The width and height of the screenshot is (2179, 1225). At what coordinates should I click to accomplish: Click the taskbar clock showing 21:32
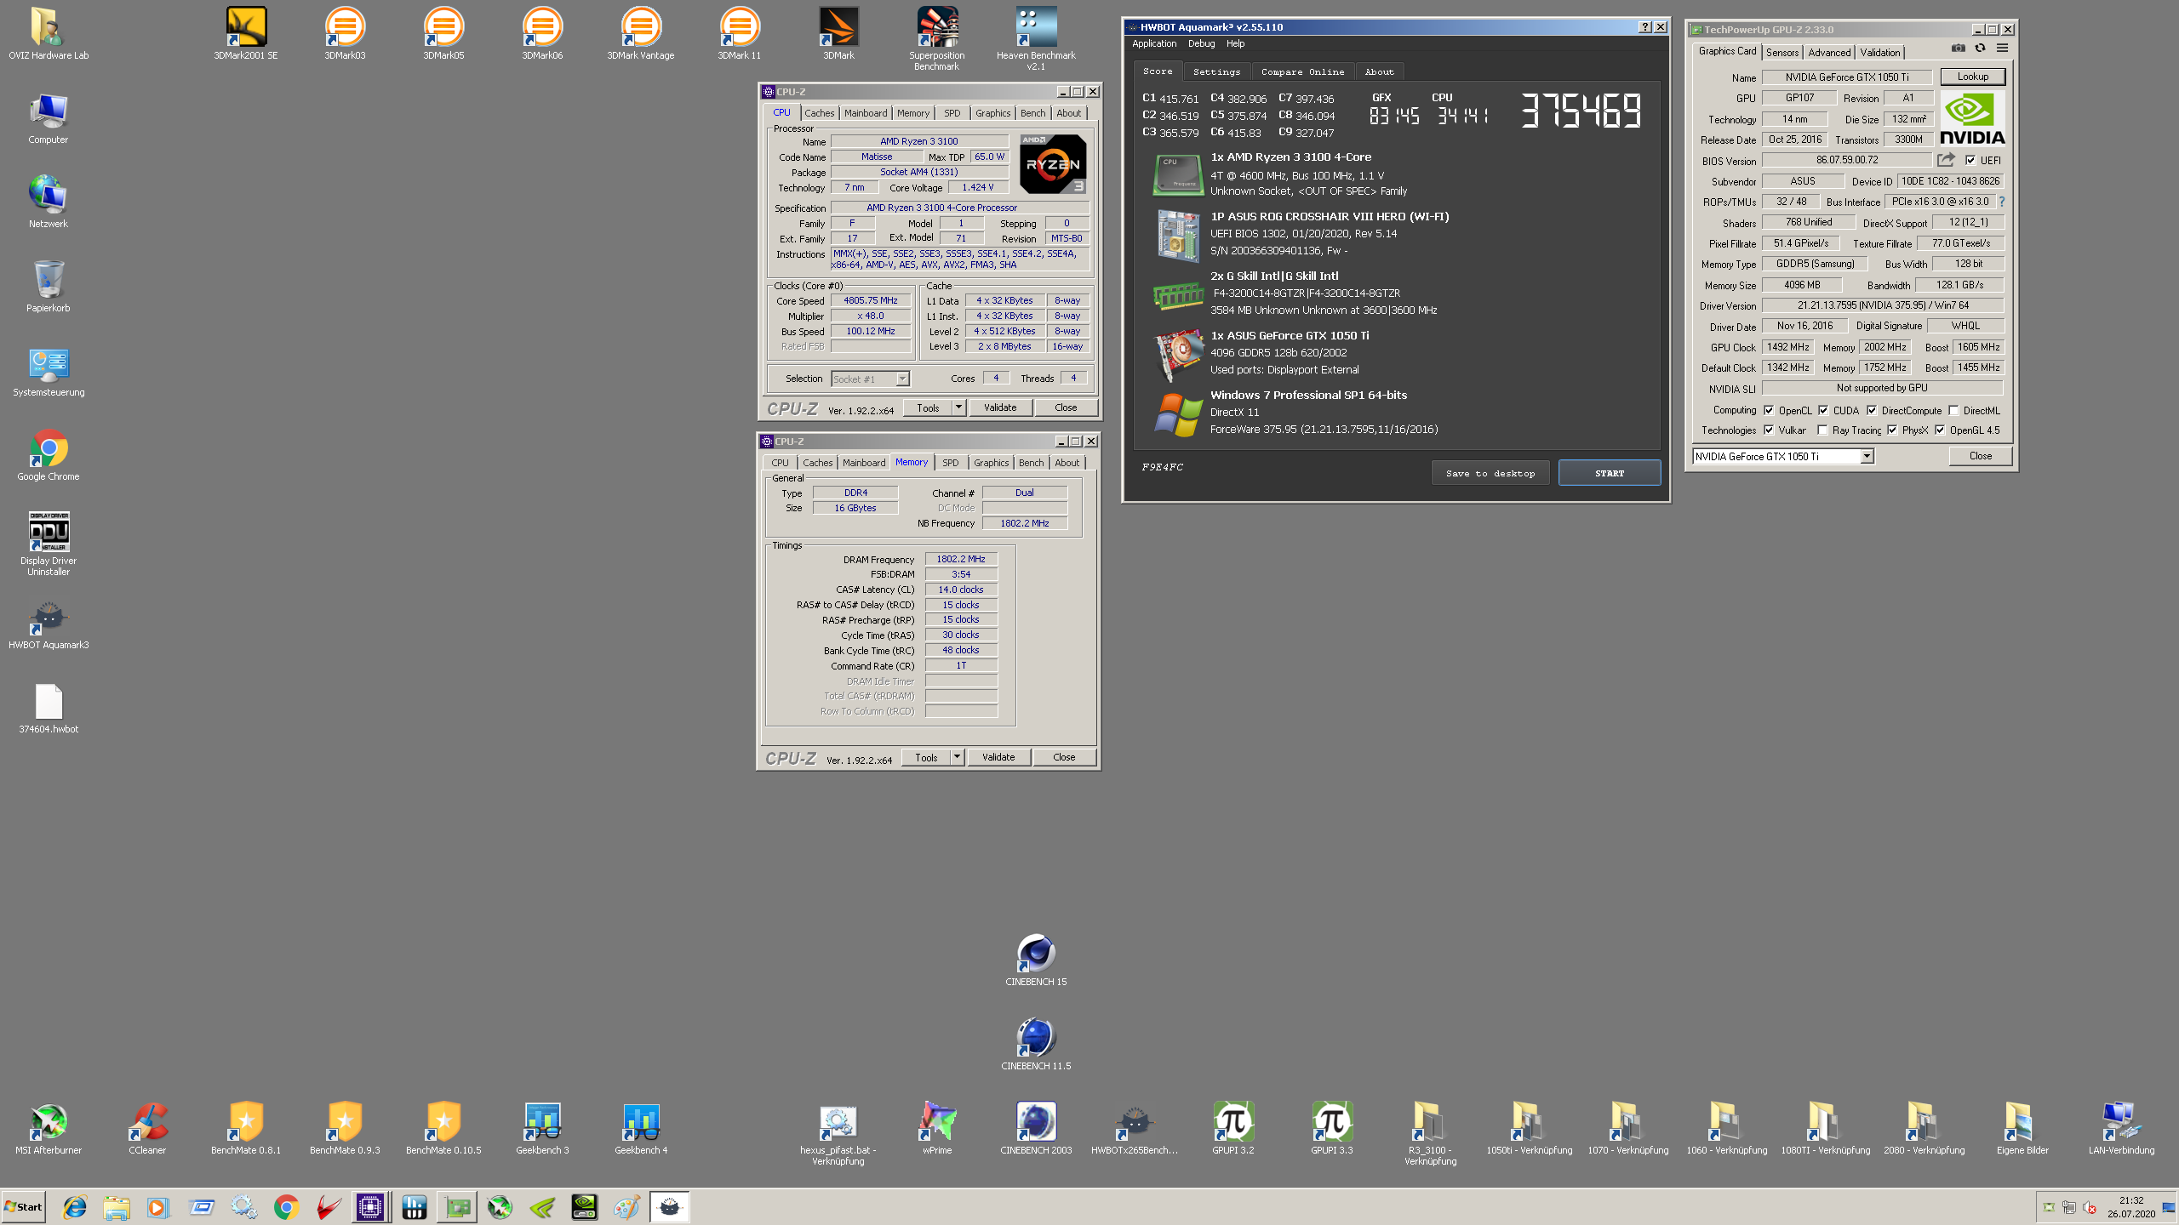point(2131,1200)
